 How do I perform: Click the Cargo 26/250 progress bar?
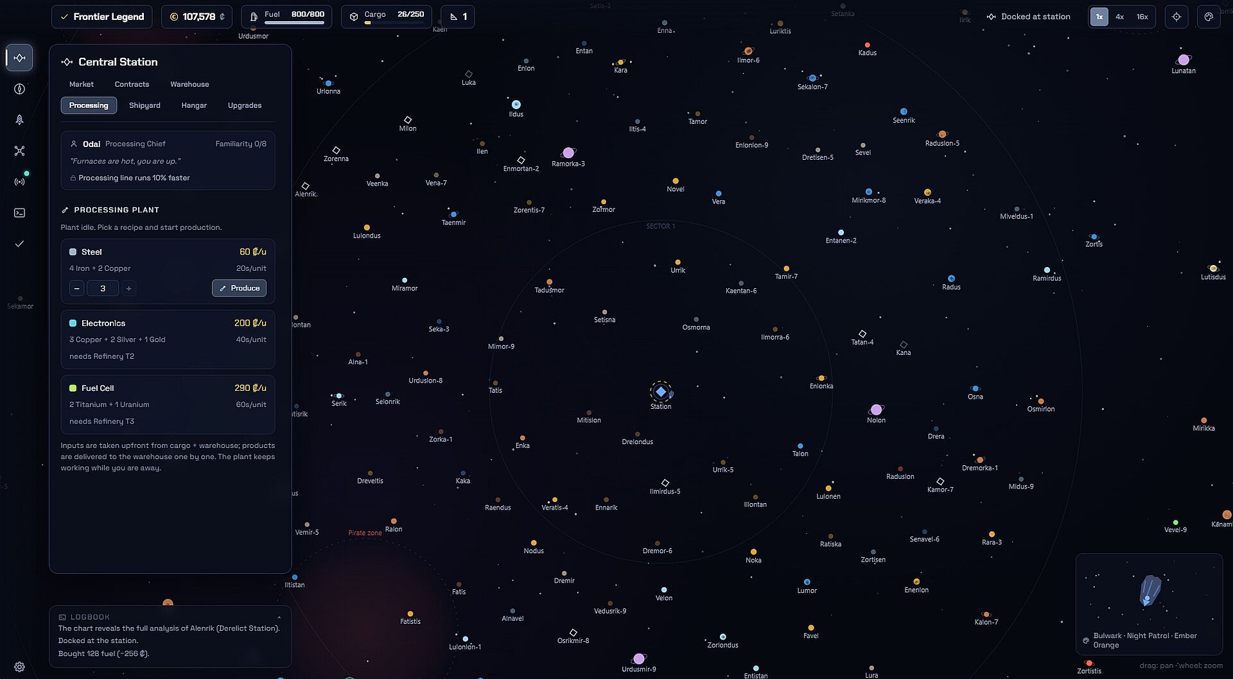[394, 22]
